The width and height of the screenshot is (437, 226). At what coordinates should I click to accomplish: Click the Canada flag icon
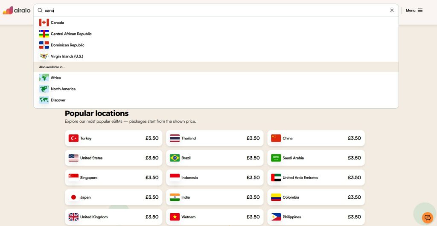[x=44, y=23]
